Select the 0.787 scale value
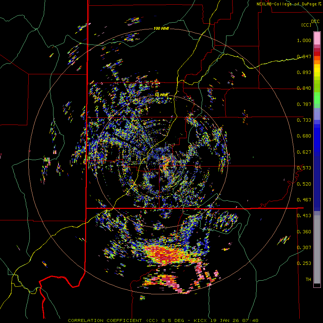This screenshot has width=323, height=323. (304, 104)
